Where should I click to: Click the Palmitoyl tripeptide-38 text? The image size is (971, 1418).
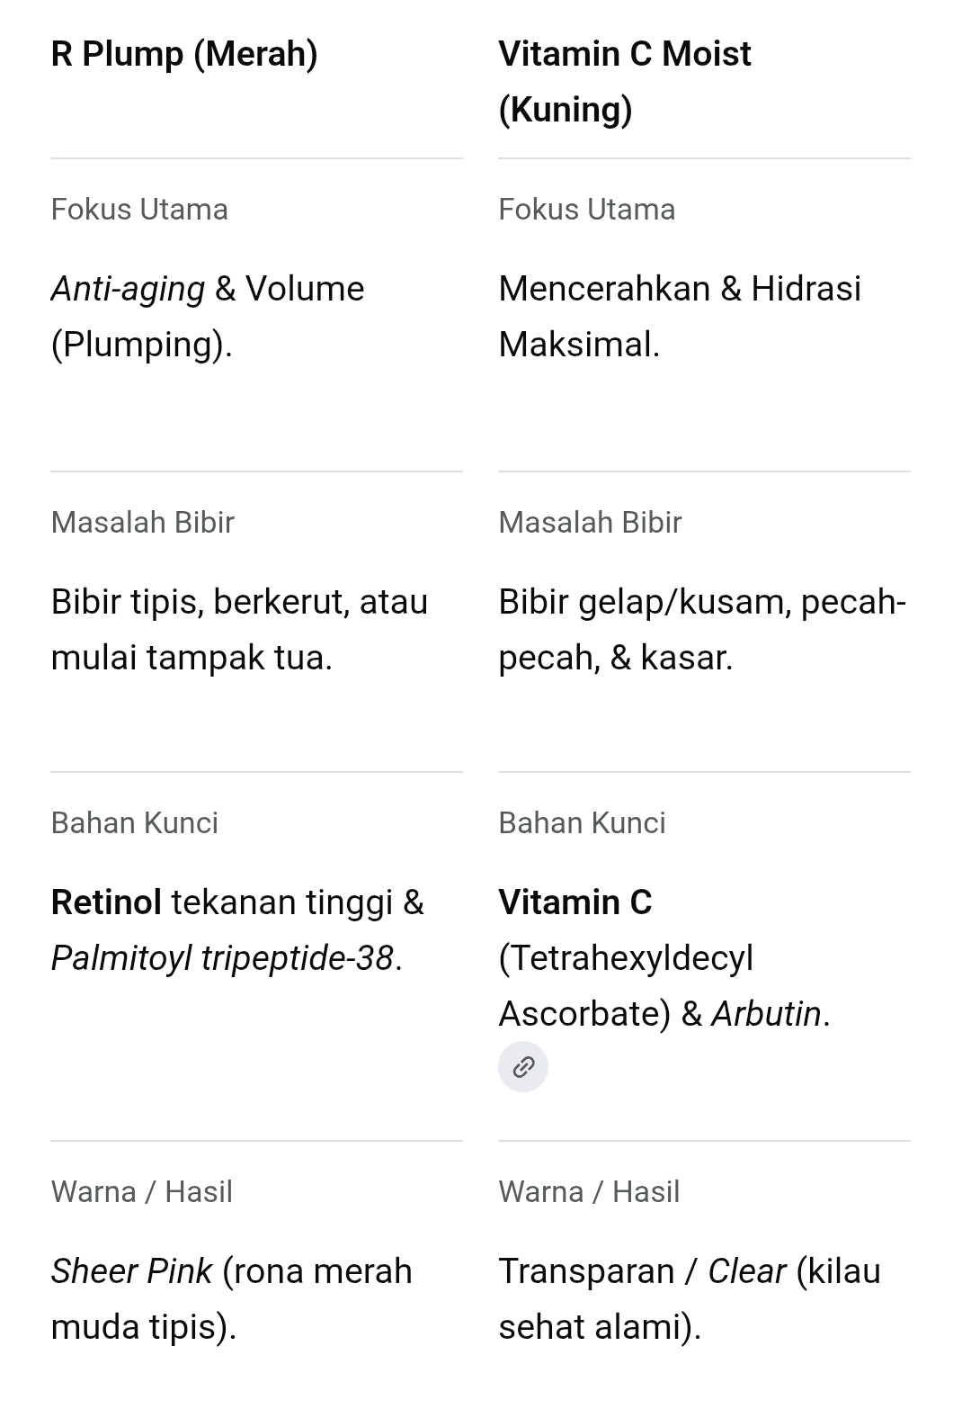pyautogui.click(x=223, y=958)
